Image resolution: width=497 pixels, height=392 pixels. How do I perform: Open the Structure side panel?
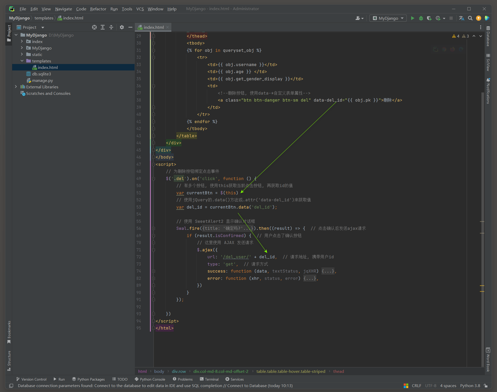pos(9,361)
